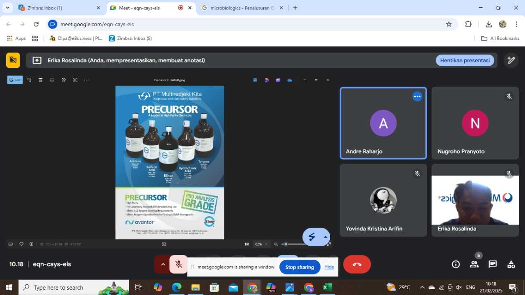Image resolution: width=525 pixels, height=295 pixels.
Task: Show hidden system tray icons
Action: point(422,287)
